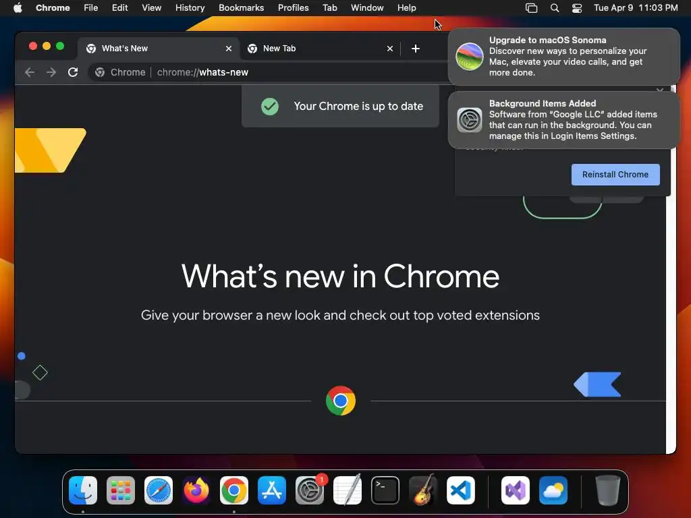Click the Stage Manager menu bar icon

point(532,8)
